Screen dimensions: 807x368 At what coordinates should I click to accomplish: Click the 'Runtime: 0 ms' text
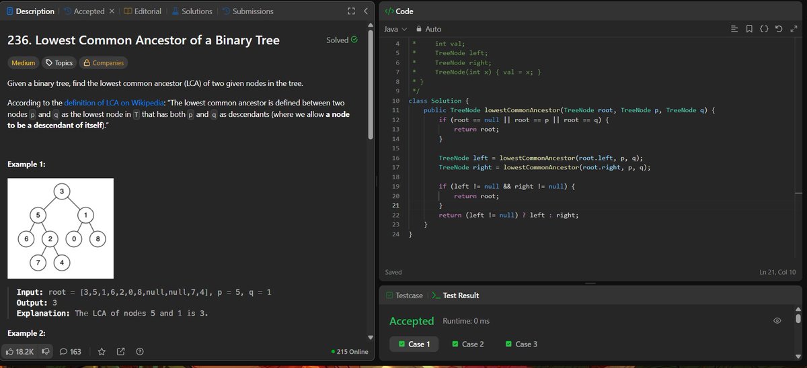(x=466, y=321)
